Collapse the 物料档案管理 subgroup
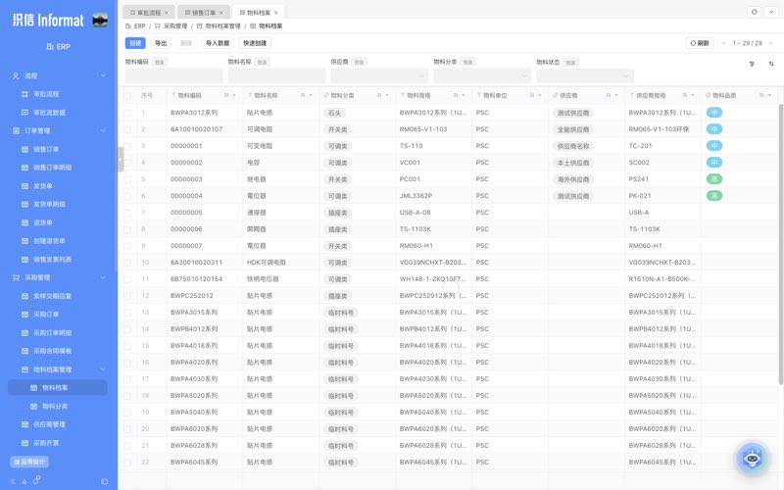This screenshot has height=490, width=784. 103,369
